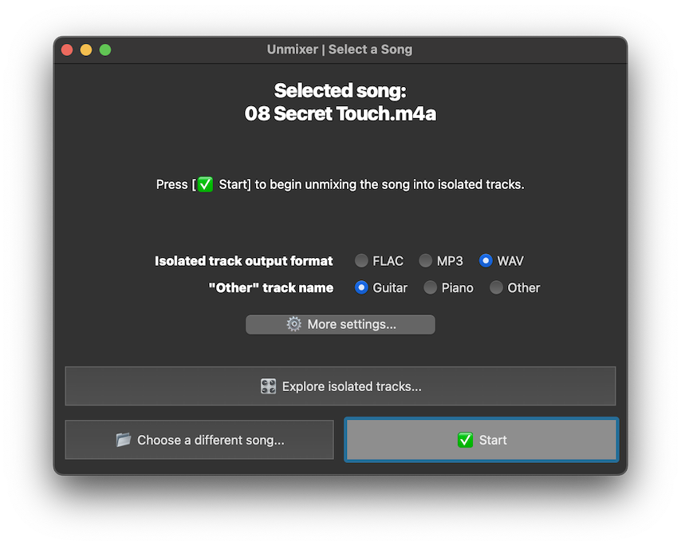
Task: Click the green zoom window button
Action: click(104, 49)
